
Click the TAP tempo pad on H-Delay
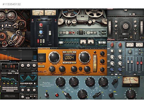click(42, 58)
